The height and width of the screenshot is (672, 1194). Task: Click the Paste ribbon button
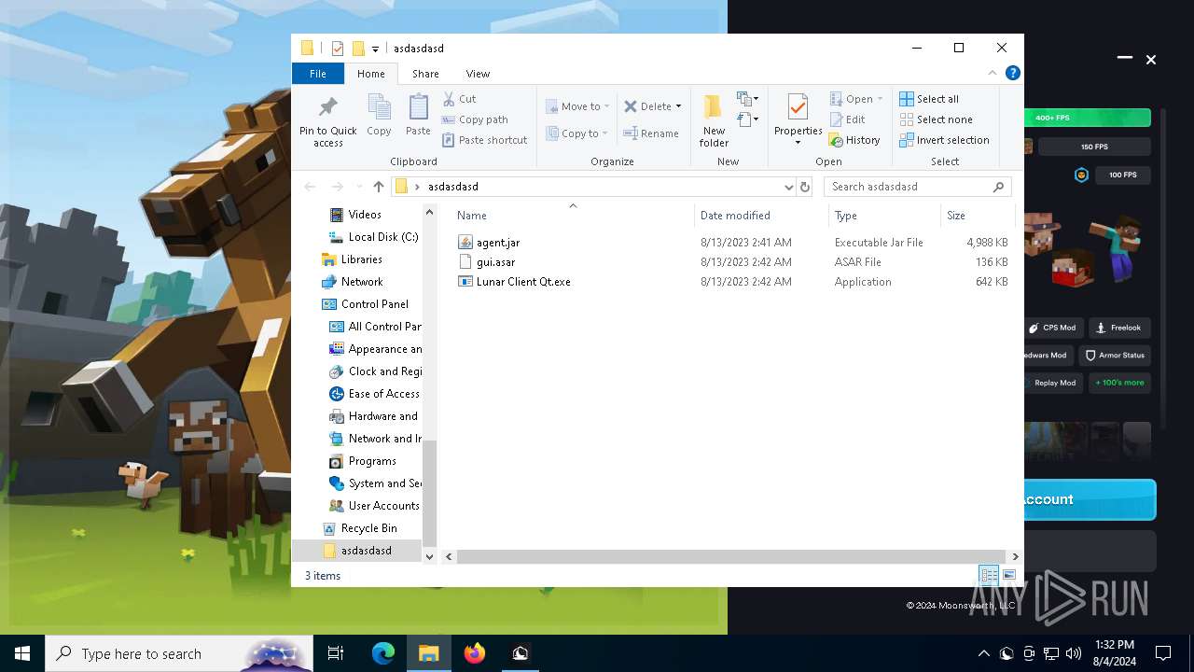pos(418,116)
